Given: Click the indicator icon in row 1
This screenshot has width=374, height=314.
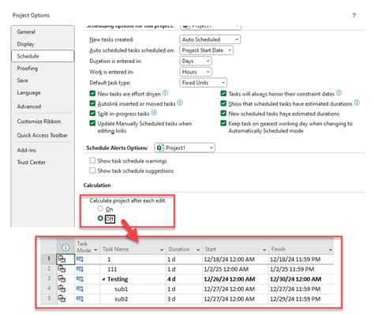Looking at the screenshot, I should tap(62, 259).
